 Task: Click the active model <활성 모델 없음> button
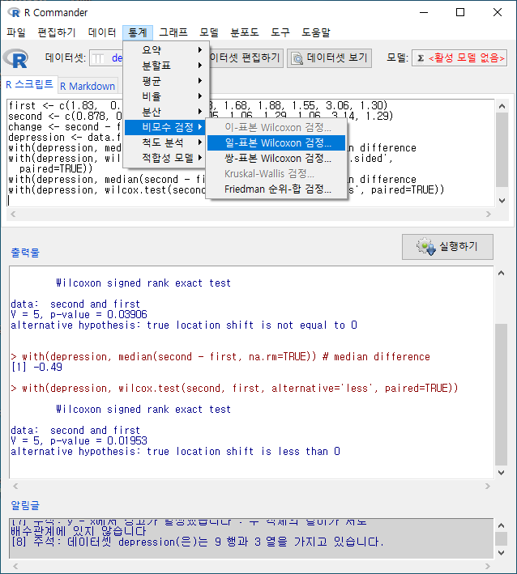pyautogui.click(x=459, y=57)
